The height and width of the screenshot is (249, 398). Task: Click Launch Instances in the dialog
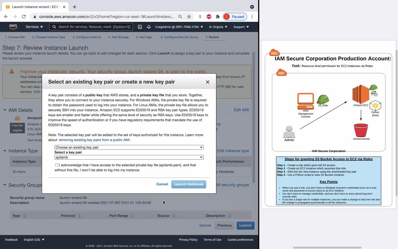click(189, 184)
